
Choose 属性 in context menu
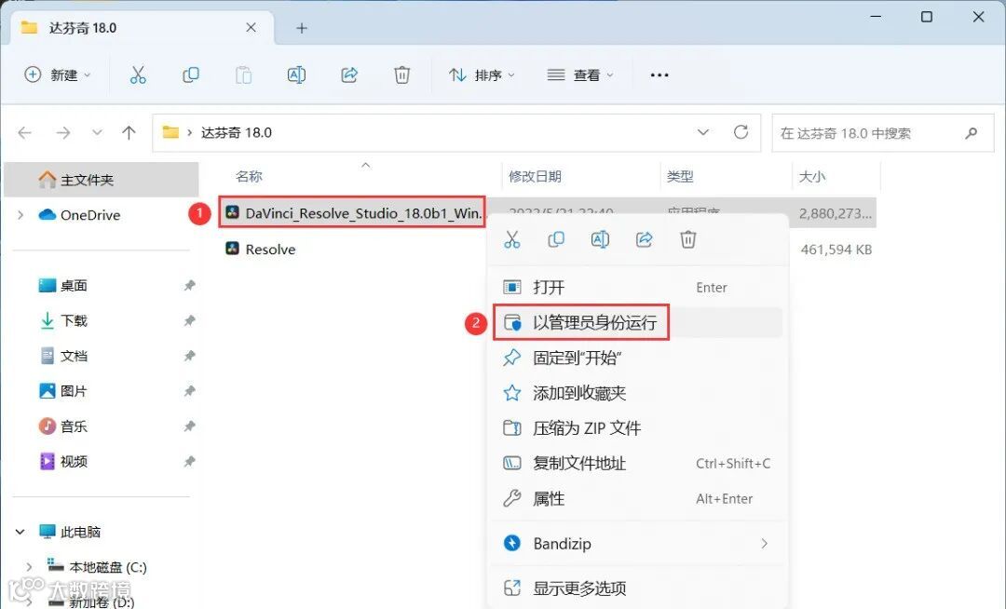click(x=638, y=499)
